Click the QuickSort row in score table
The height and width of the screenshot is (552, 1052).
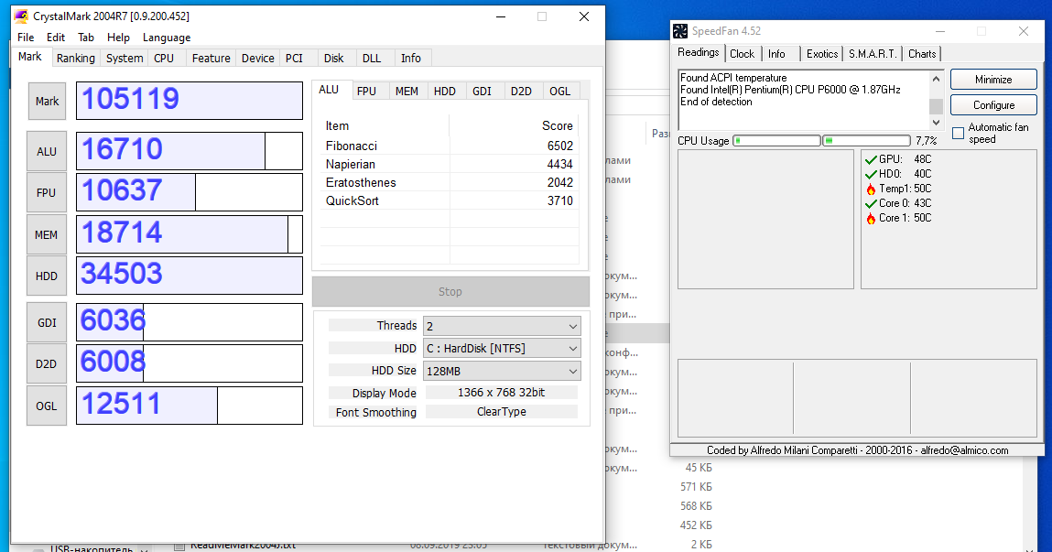pyautogui.click(x=450, y=201)
